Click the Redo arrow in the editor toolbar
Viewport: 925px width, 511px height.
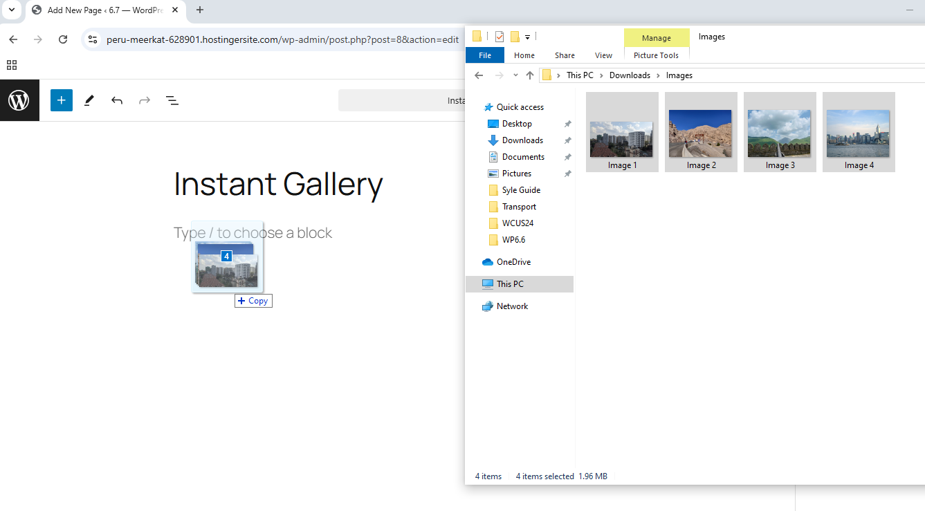(x=144, y=100)
